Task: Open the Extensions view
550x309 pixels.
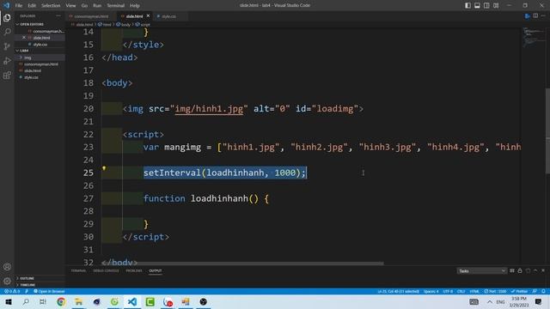Action: coord(7,76)
